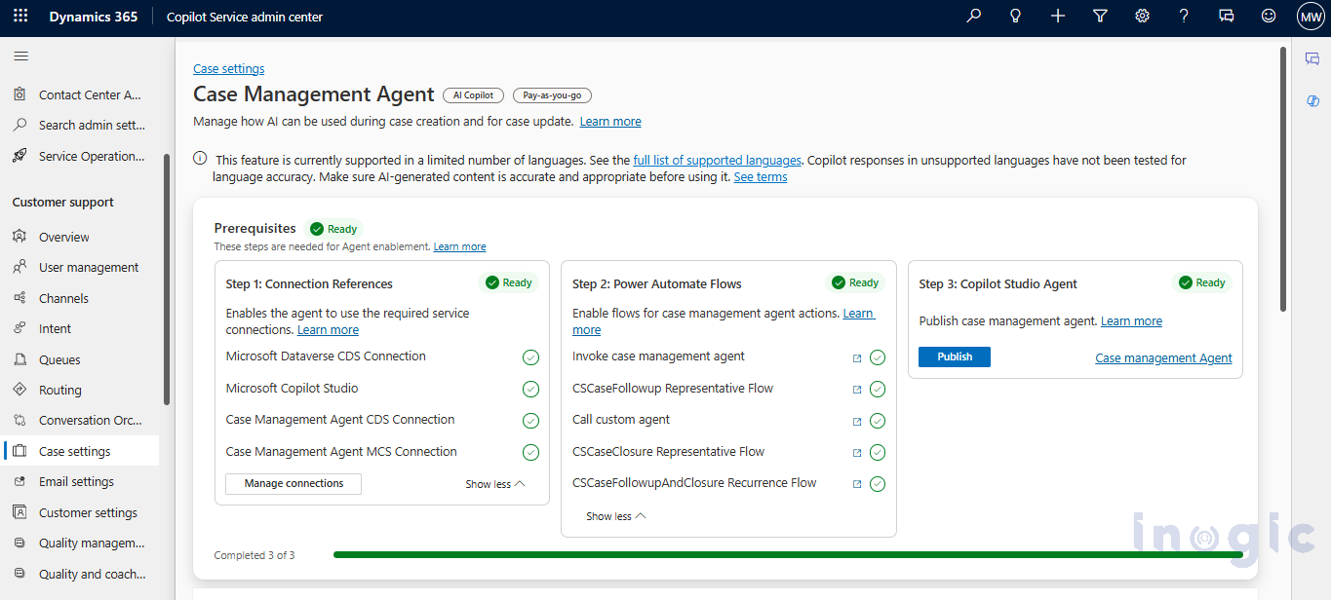The image size is (1331, 600).
Task: Click Completed 3 of 3 text
Action: tap(254, 555)
